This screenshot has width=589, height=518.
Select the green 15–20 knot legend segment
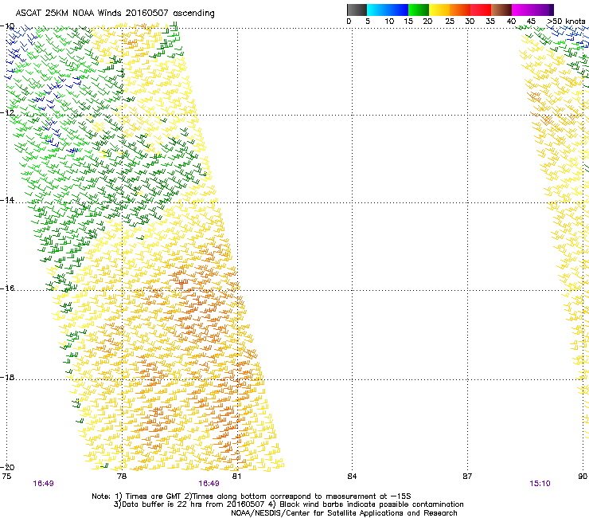419,10
